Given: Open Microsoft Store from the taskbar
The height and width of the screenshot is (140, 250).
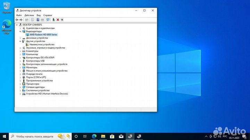Looking at the screenshot, I should pyautogui.click(x=112, y=136).
